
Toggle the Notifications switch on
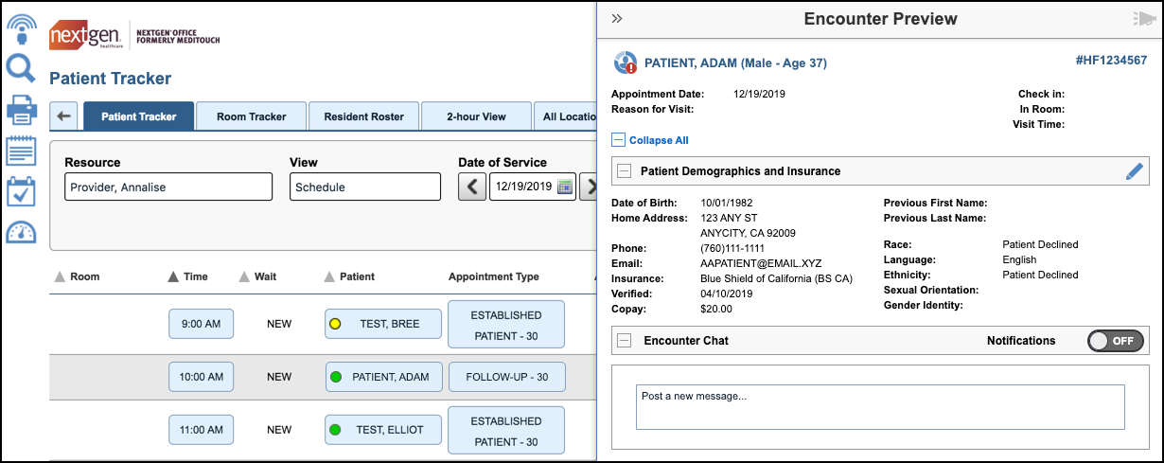click(1116, 341)
